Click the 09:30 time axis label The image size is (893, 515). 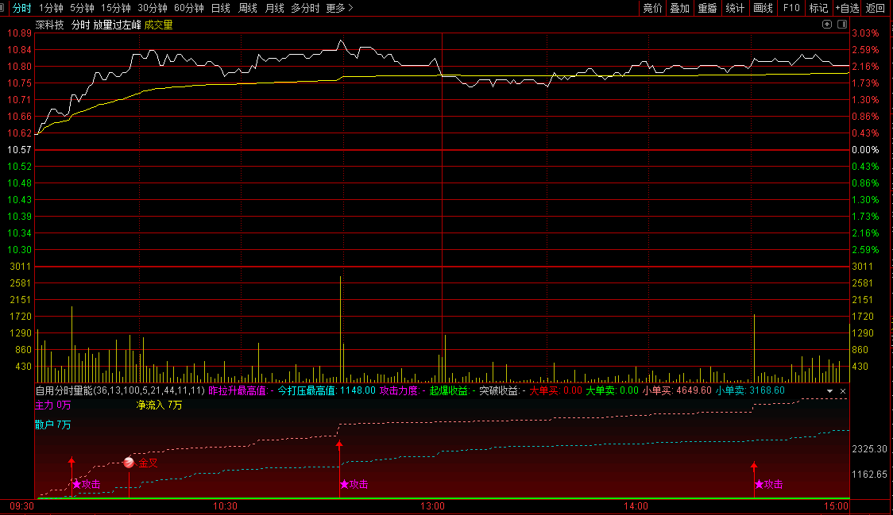click(x=21, y=506)
